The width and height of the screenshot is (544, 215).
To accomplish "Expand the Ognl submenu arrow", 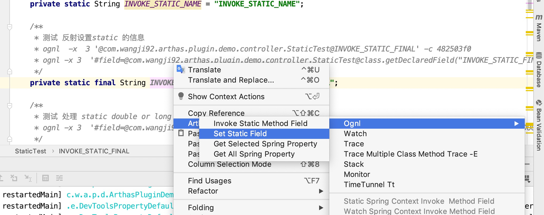I will 516,124.
